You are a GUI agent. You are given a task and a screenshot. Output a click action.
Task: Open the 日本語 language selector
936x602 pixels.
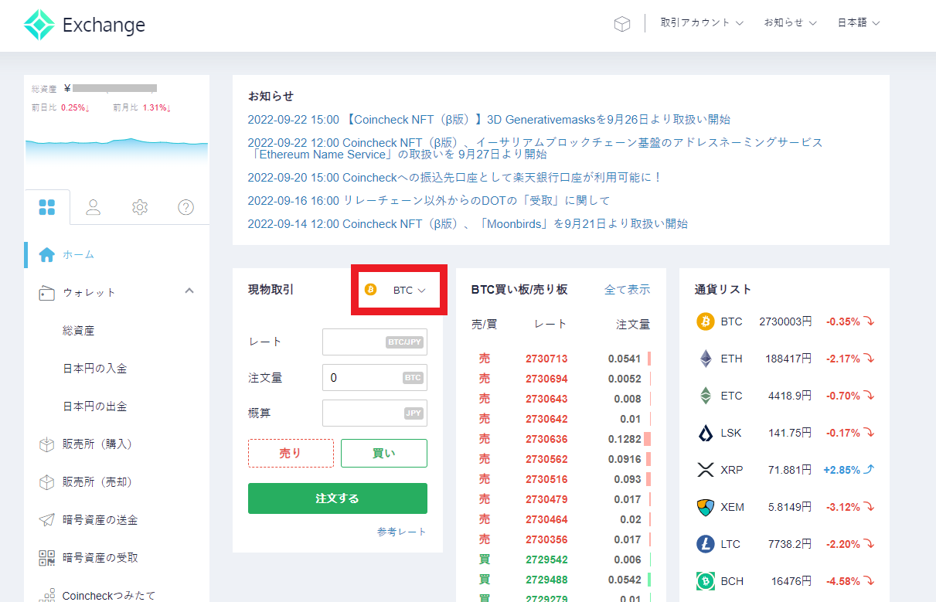[859, 23]
